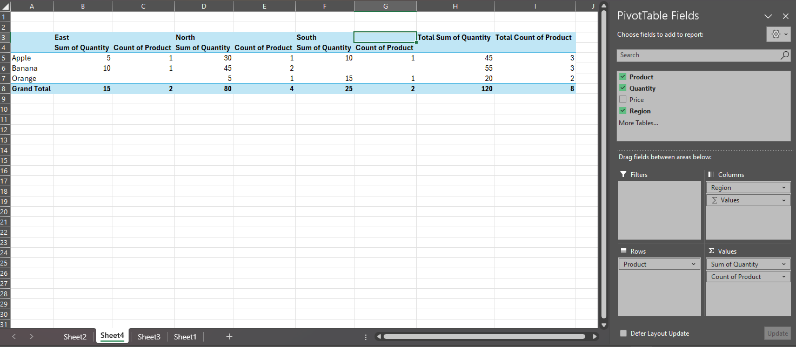Click the More Tables link

pyautogui.click(x=638, y=123)
